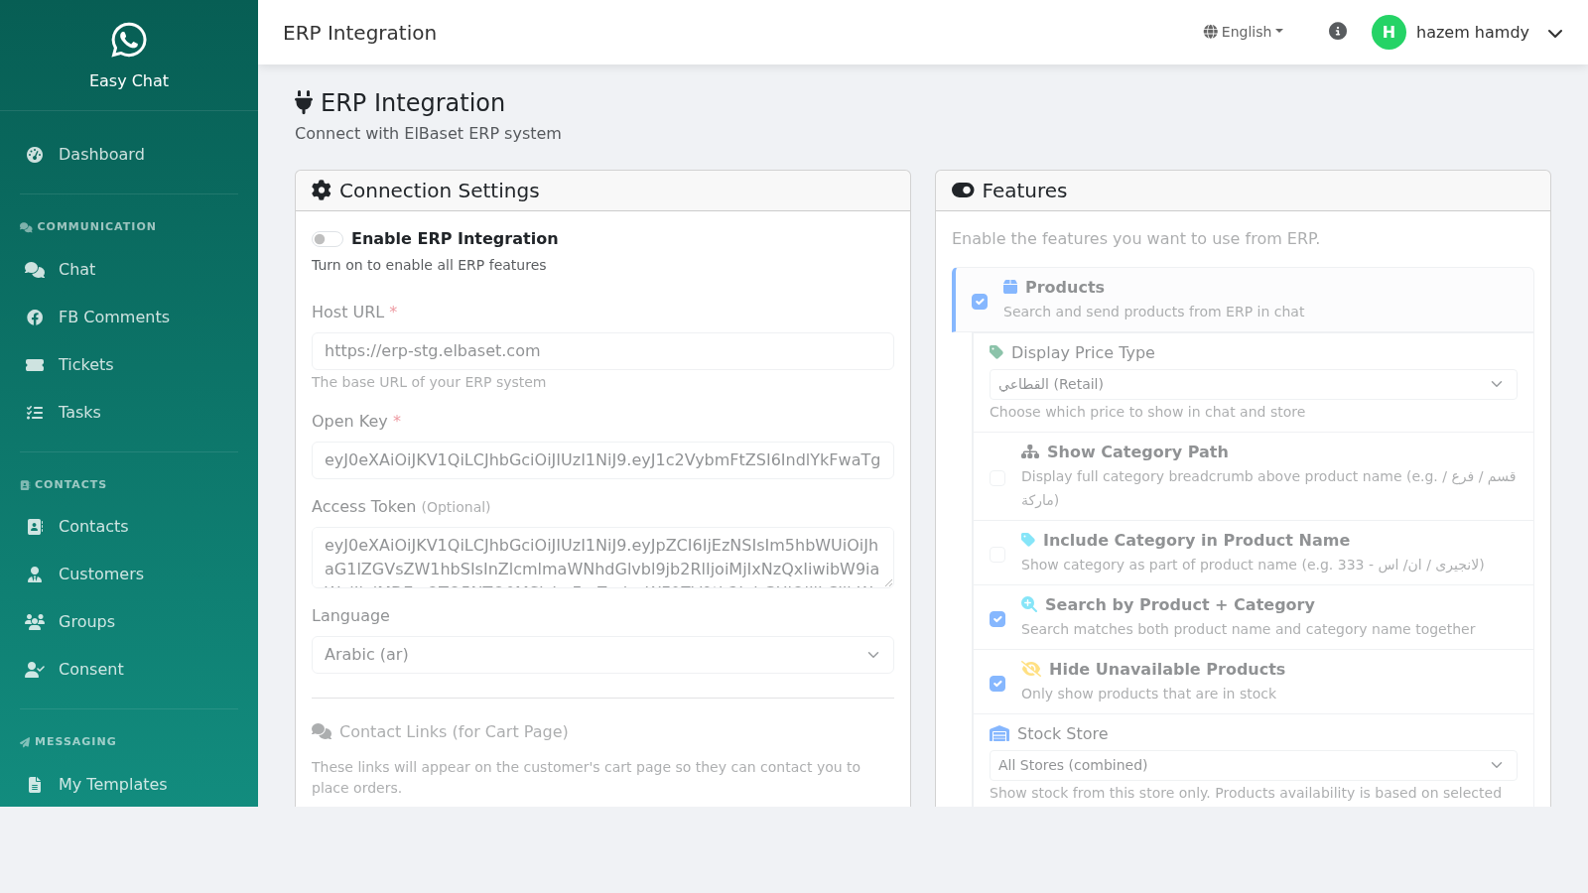The image size is (1588, 893).
Task: Open the Customers menu entry
Action: pos(100,574)
